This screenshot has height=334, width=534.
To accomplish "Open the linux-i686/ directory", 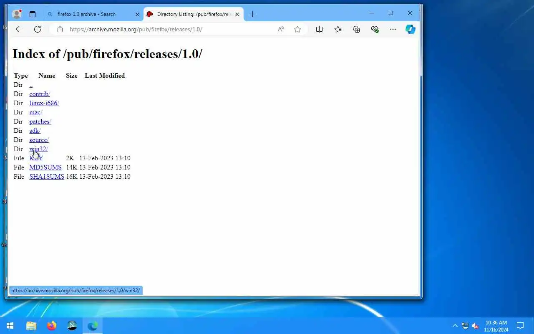I will [x=44, y=103].
